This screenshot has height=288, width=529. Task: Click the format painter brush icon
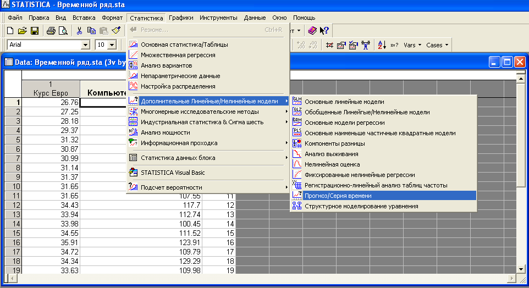click(117, 31)
